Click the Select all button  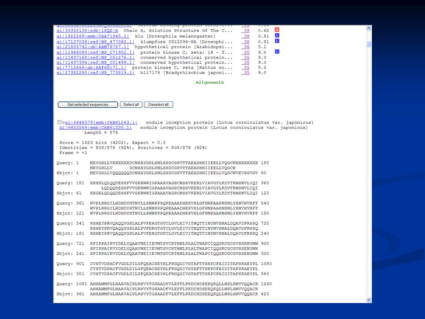pos(131,105)
